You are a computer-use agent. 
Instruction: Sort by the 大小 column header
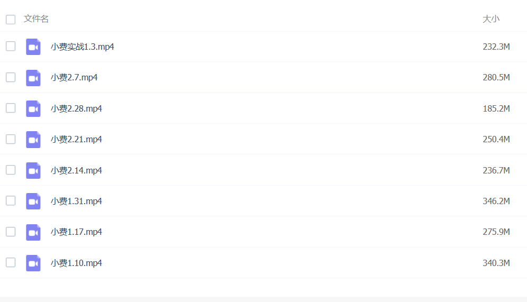(491, 19)
